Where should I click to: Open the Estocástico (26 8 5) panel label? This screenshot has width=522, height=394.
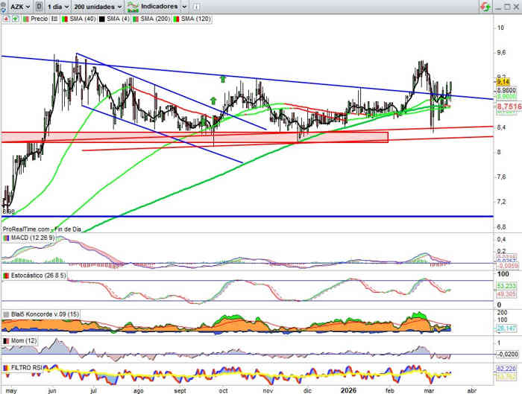39,276
